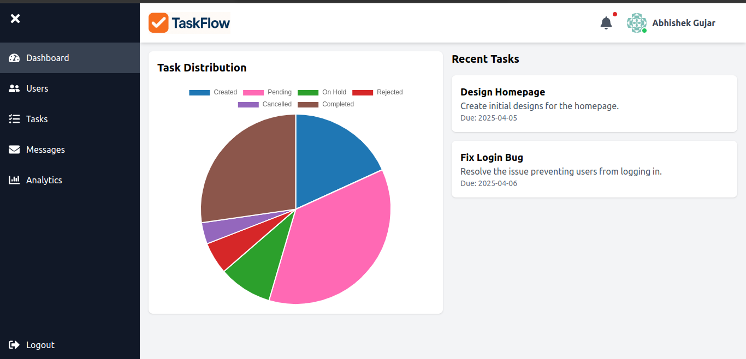Click the pink Pending pie slice
This screenshot has height=359, width=746.
(x=339, y=246)
